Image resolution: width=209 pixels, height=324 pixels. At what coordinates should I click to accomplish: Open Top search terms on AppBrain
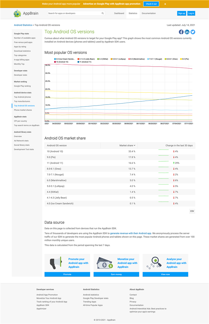[x=26, y=125]
